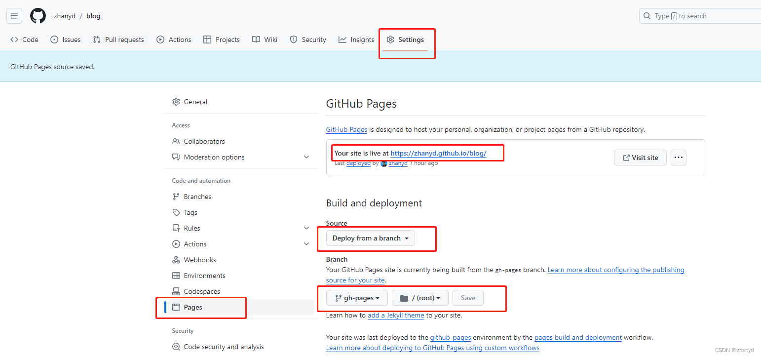Open Code security and analysis settings
Viewport: 761px width, 358px height.
241,347
